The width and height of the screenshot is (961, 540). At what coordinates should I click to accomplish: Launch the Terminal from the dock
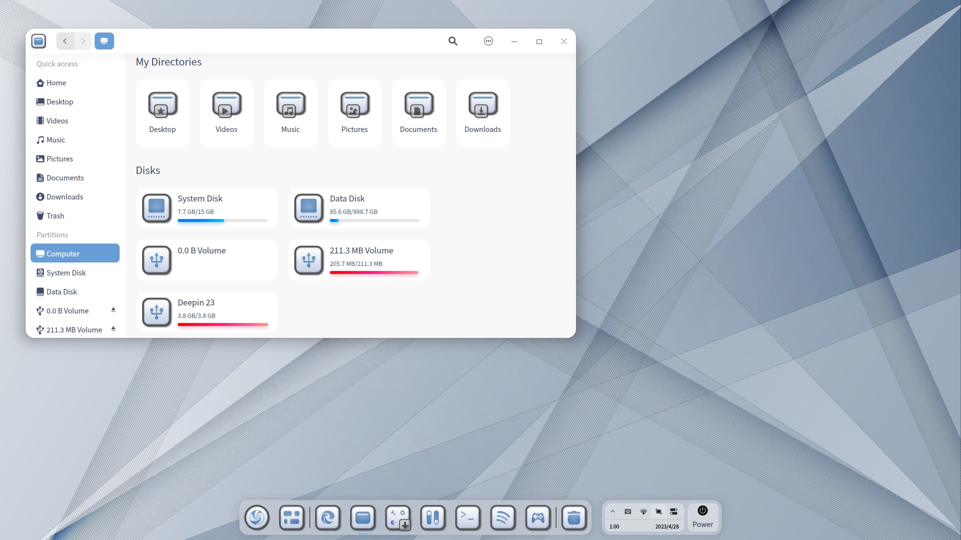pyautogui.click(x=468, y=517)
